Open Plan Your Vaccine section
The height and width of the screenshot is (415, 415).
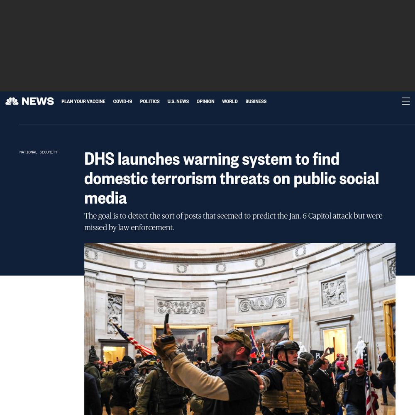point(83,101)
